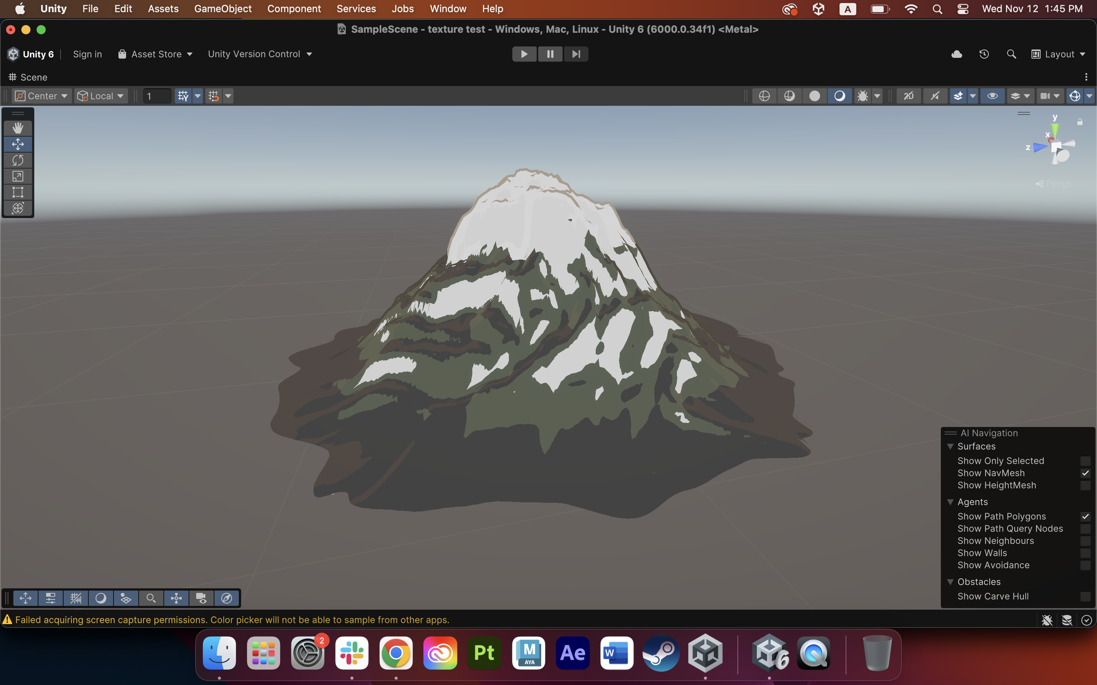Select the Rect transform tool

pos(18,192)
